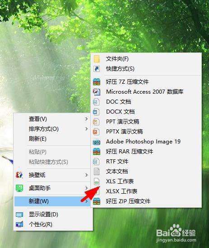Create a new PPTX 演示文稿
The width and height of the screenshot is (209, 248).
click(146, 132)
